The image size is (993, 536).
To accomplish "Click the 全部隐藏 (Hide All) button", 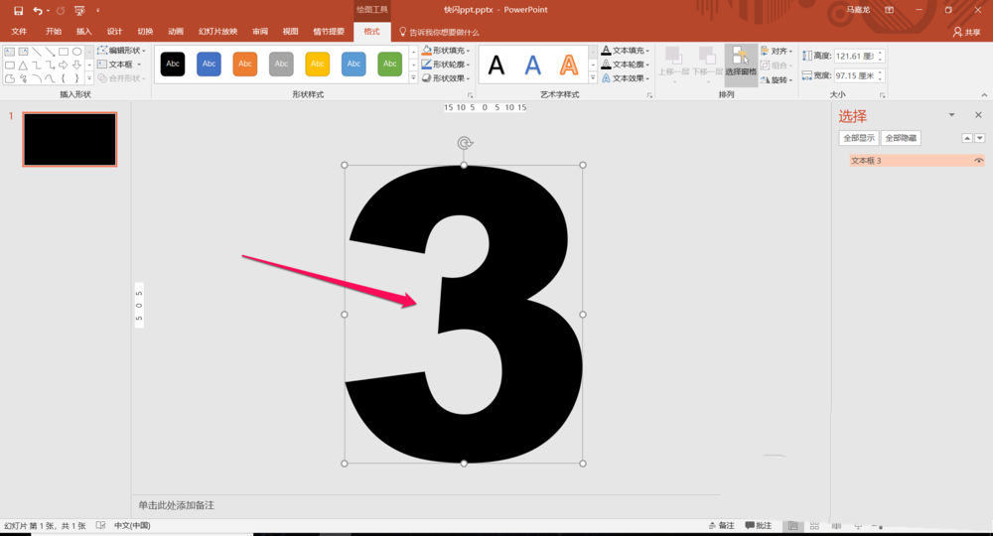I will coord(901,138).
